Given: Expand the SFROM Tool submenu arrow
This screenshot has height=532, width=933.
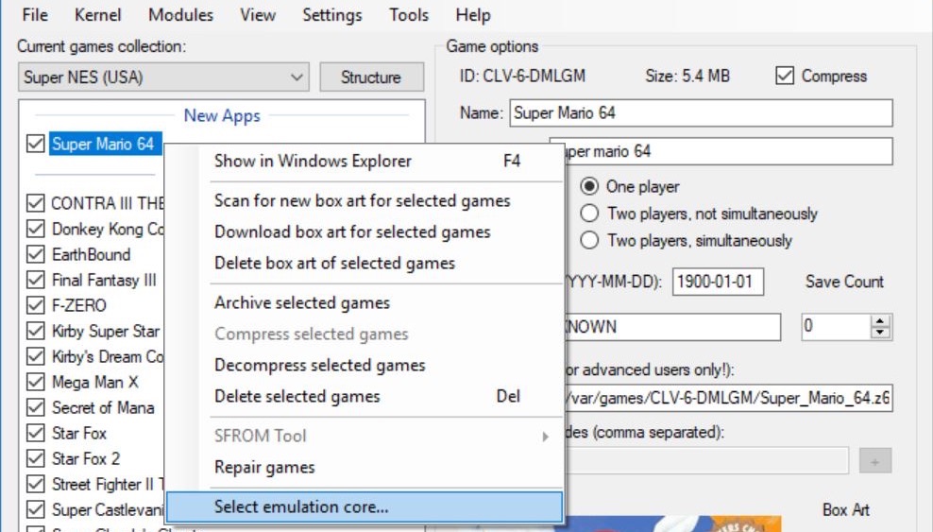Looking at the screenshot, I should point(545,437).
